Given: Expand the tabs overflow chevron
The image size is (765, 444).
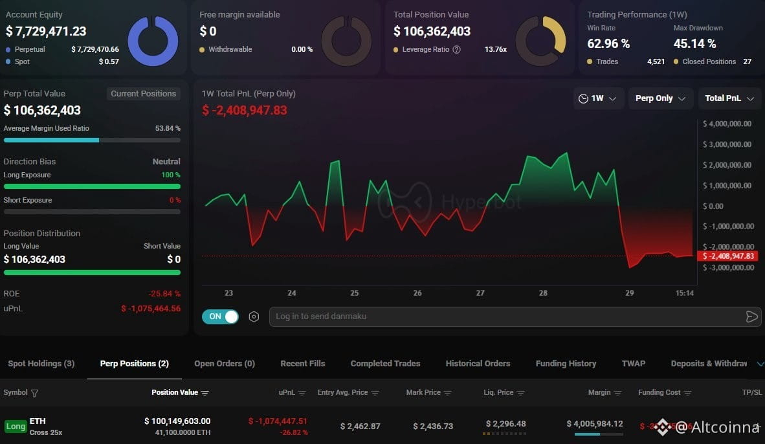Looking at the screenshot, I should [x=760, y=364].
